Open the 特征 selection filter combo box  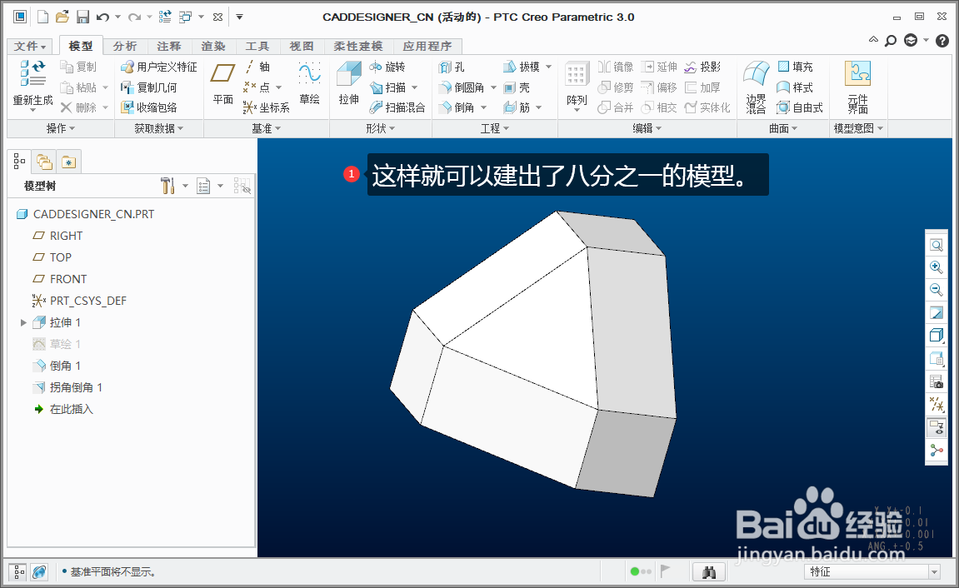(x=872, y=572)
